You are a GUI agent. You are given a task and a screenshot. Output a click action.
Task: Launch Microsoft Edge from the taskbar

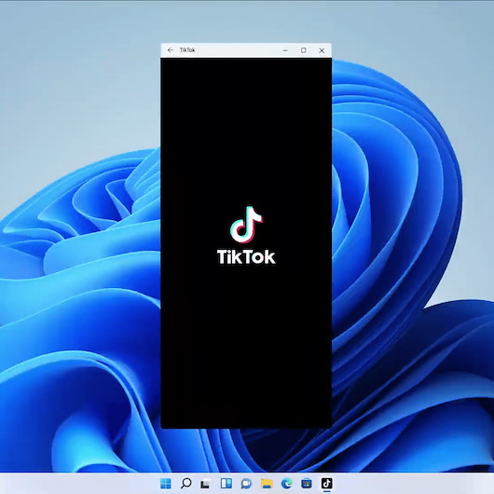[287, 484]
